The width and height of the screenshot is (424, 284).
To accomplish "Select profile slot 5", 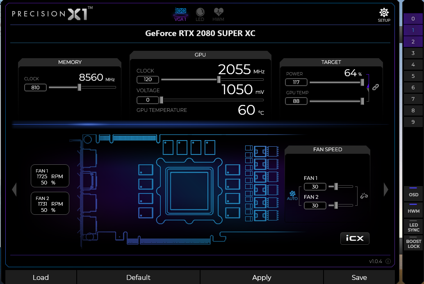I will click(x=413, y=76).
